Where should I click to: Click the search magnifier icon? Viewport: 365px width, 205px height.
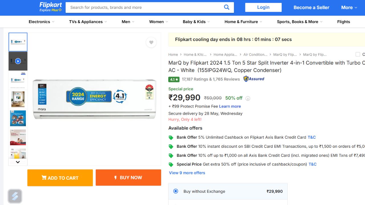tap(226, 7)
